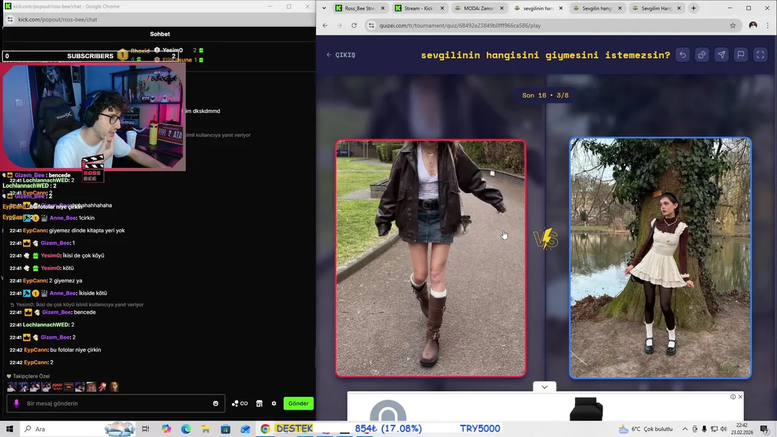Open the clock showing 22:42 23.02.2026

click(x=742, y=429)
